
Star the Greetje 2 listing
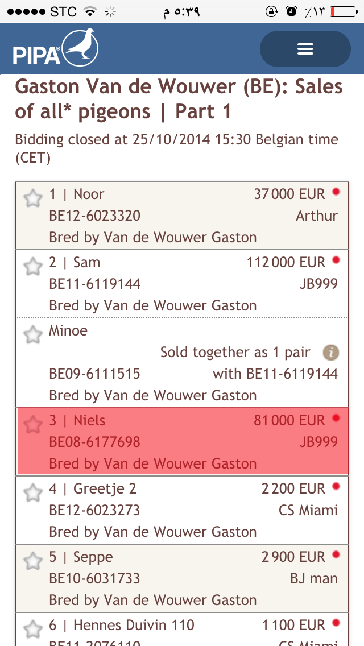pyautogui.click(x=33, y=492)
